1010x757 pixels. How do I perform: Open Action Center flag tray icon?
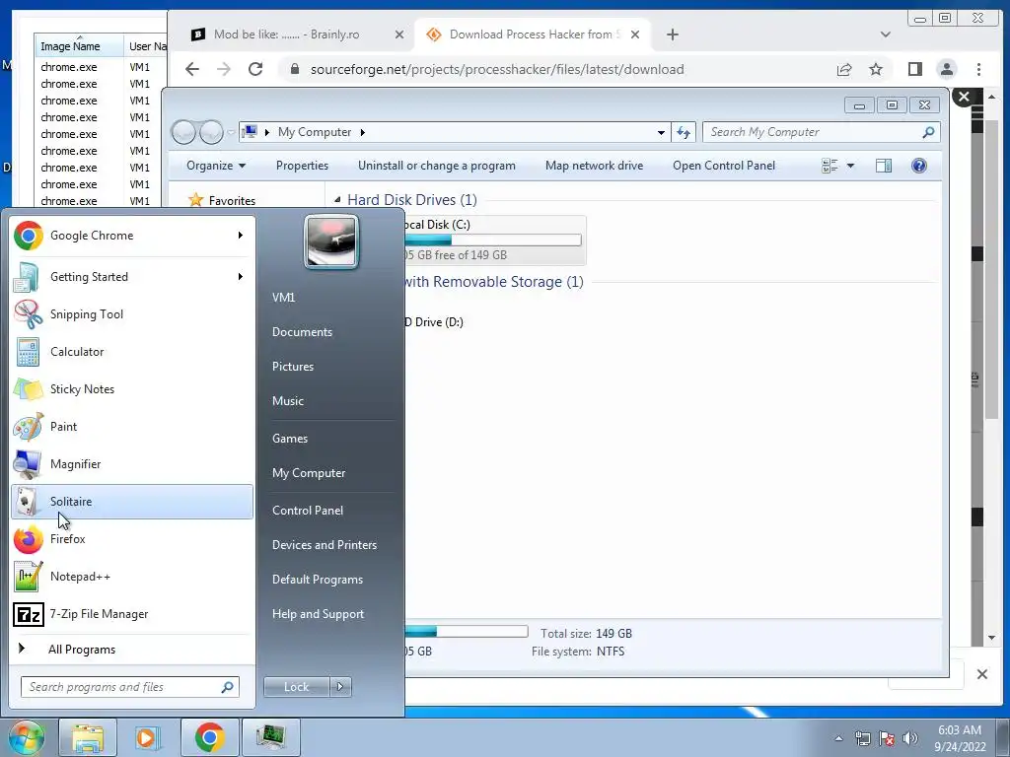click(x=887, y=738)
